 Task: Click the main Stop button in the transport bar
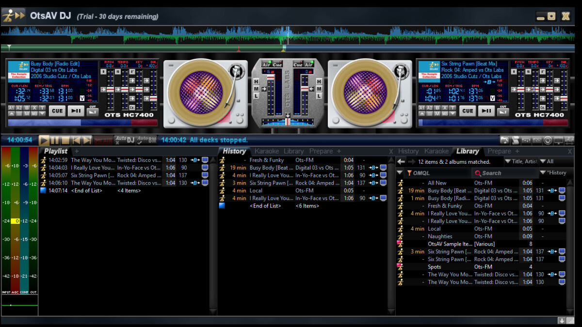pyautogui.click(x=65, y=140)
